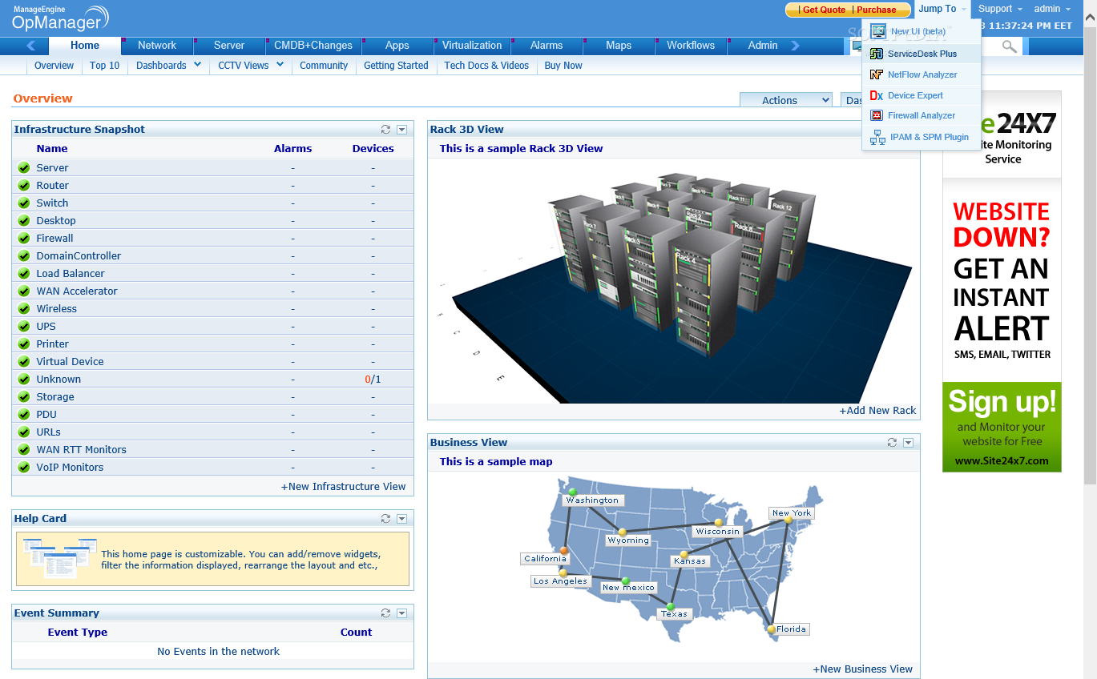Click the Texas node on the map
The height and width of the screenshot is (679, 1097).
(x=671, y=606)
